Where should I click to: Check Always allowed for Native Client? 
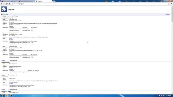(8, 89)
